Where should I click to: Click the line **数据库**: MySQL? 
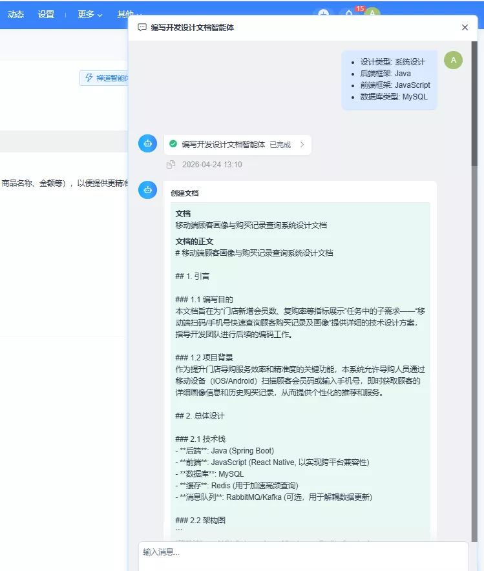(209, 474)
